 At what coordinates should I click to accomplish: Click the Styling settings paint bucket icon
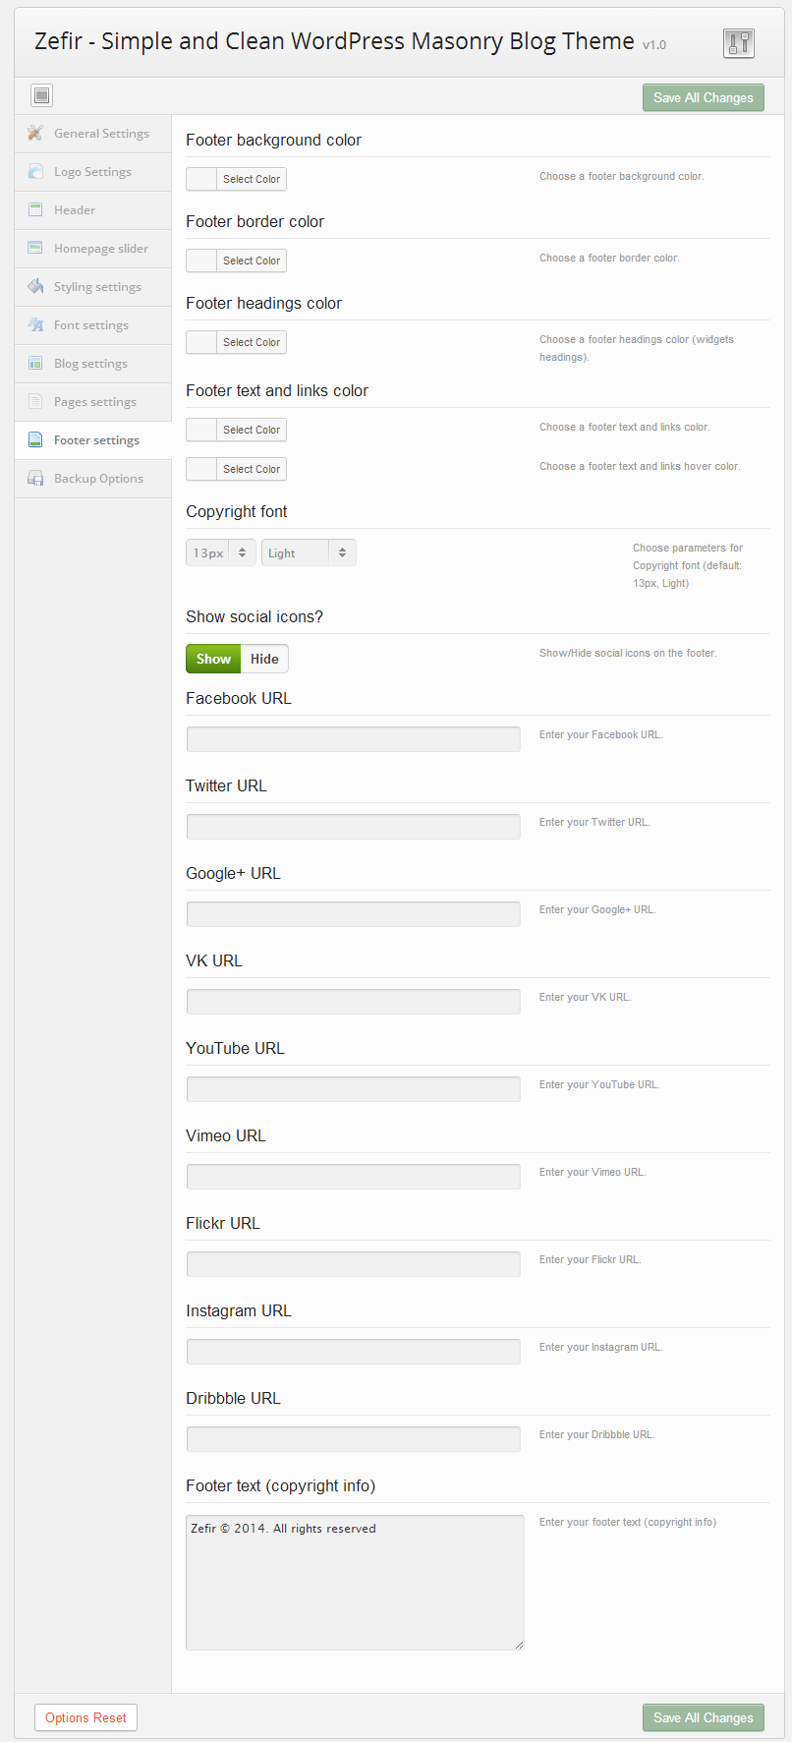pos(35,286)
